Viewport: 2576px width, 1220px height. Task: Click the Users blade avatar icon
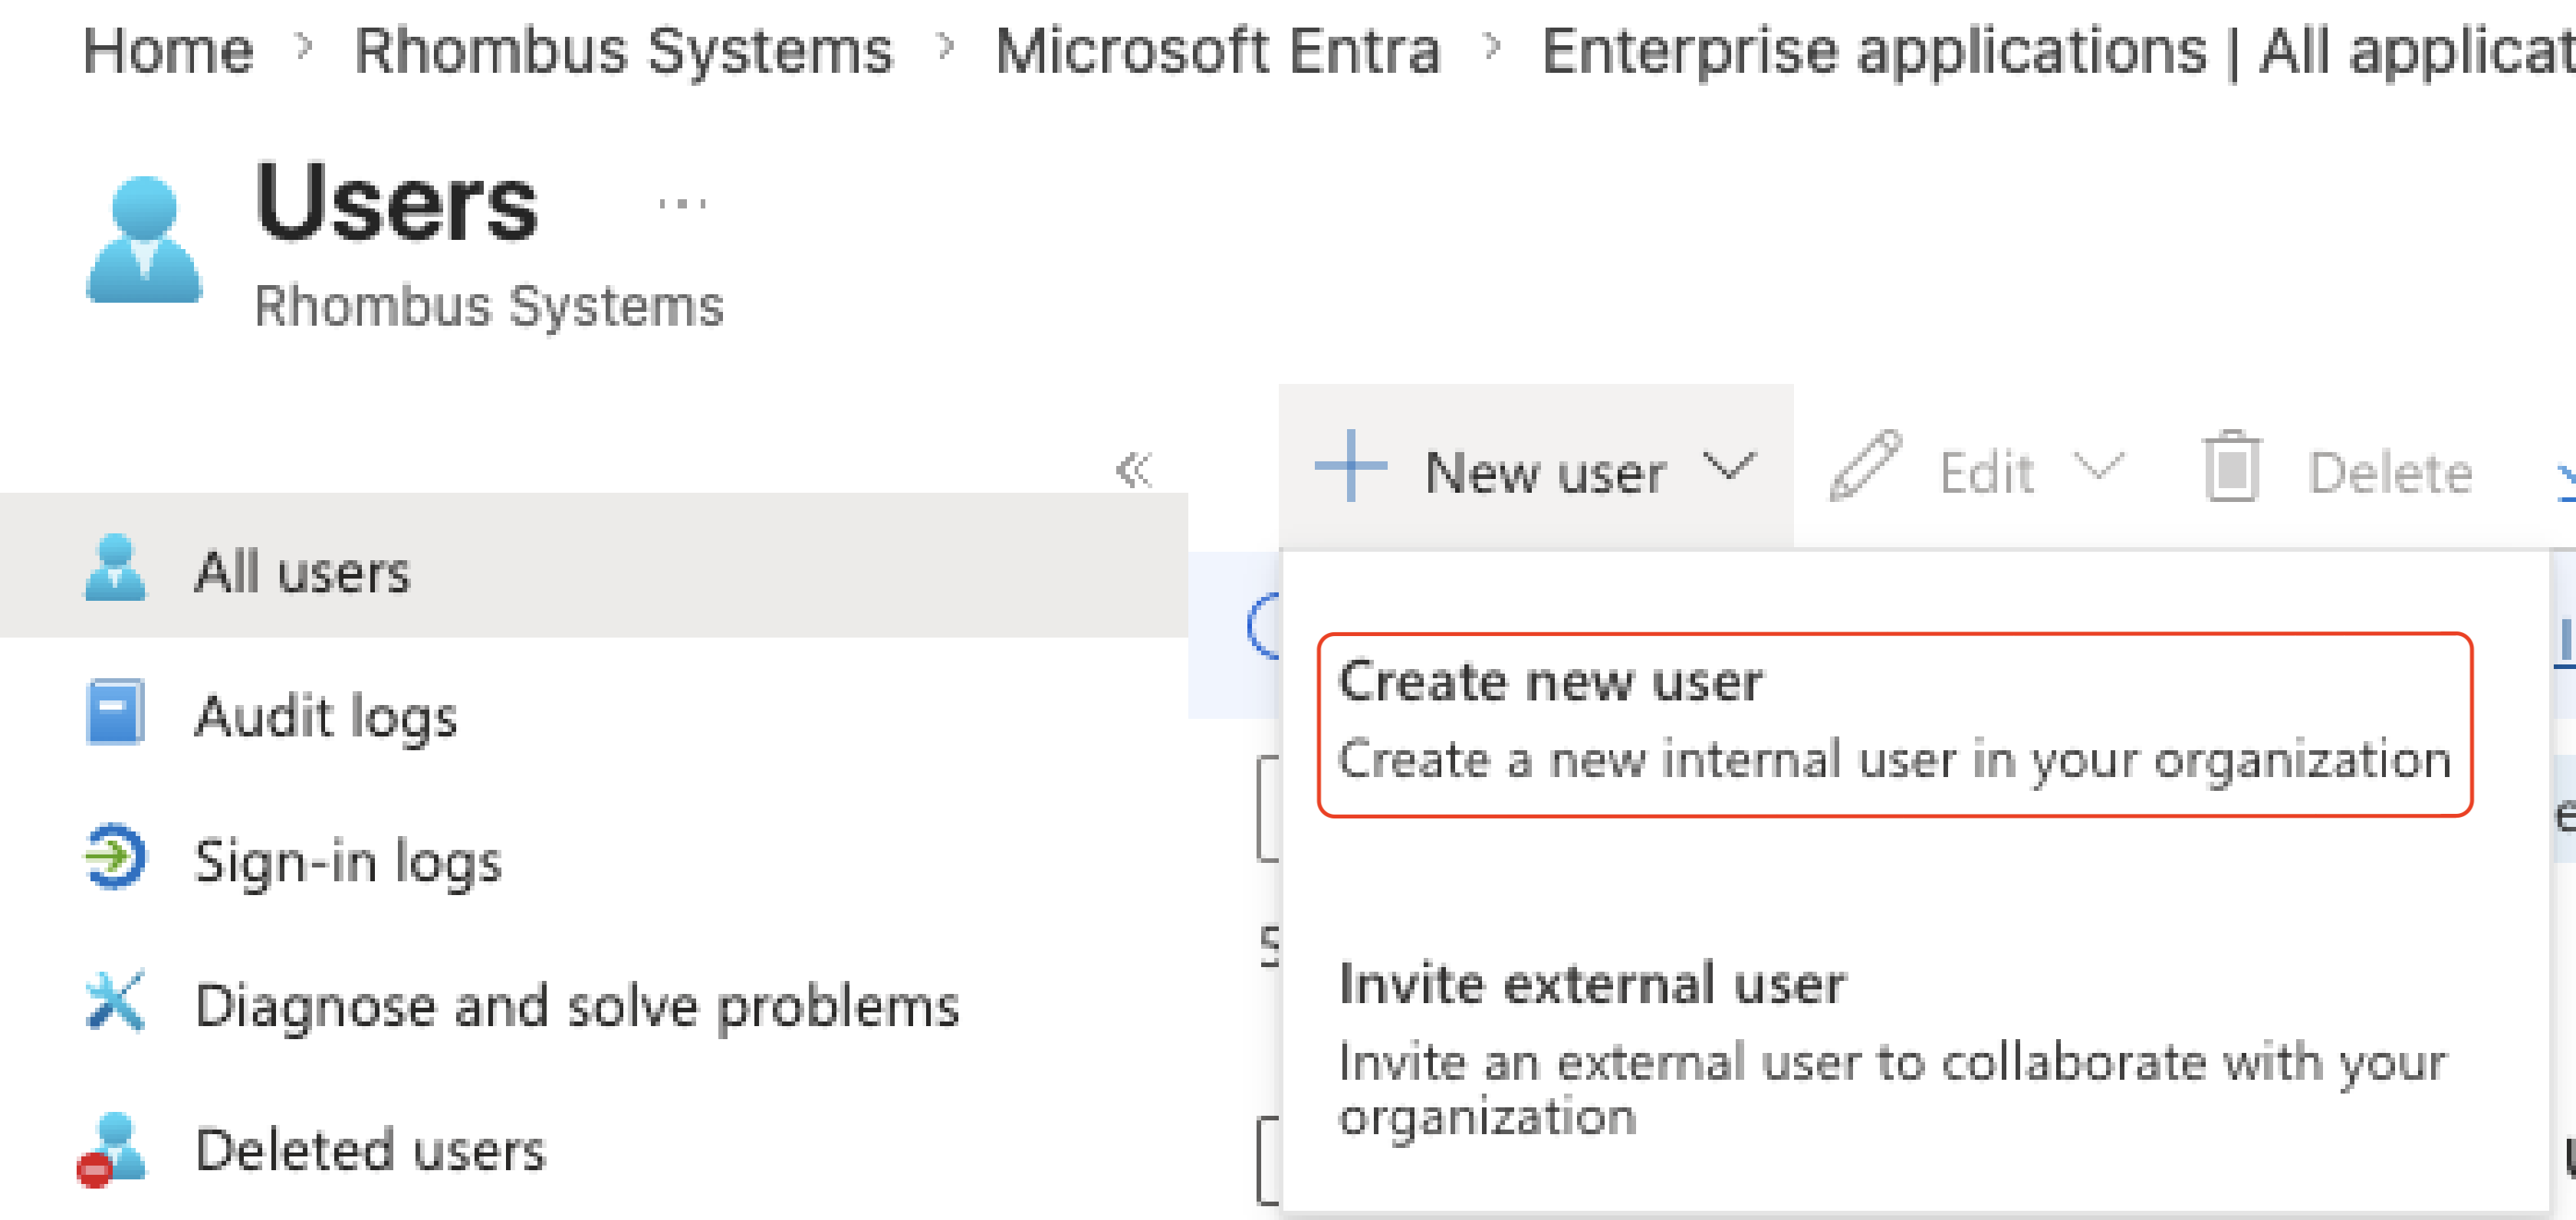[144, 240]
